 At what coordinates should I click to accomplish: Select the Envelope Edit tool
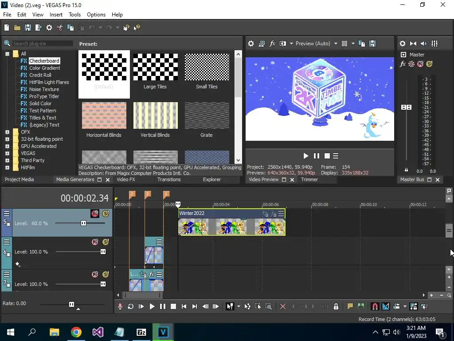247,306
